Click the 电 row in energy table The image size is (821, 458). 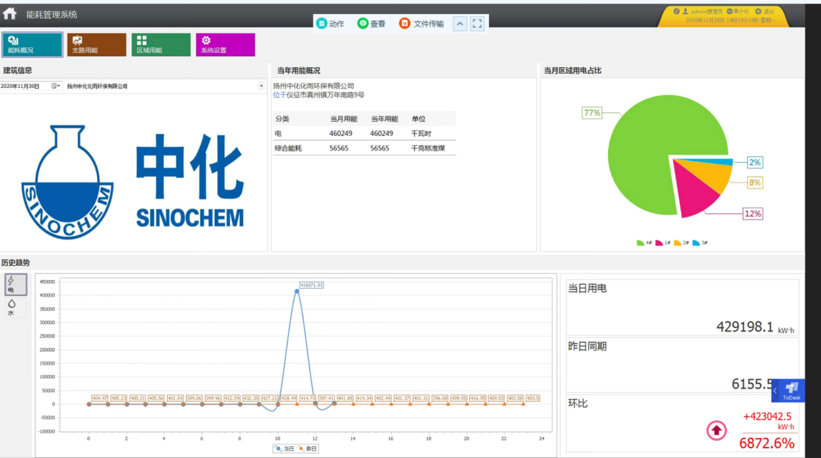coord(364,133)
